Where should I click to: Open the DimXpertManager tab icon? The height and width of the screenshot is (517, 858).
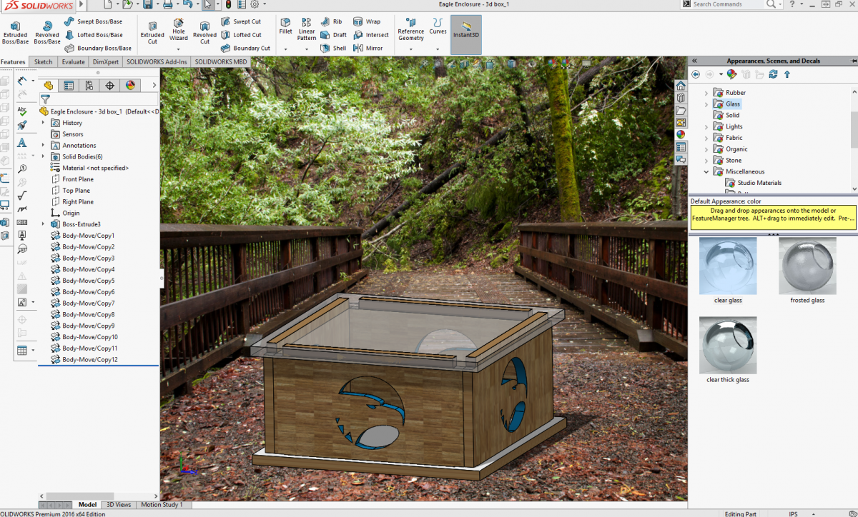click(x=109, y=86)
